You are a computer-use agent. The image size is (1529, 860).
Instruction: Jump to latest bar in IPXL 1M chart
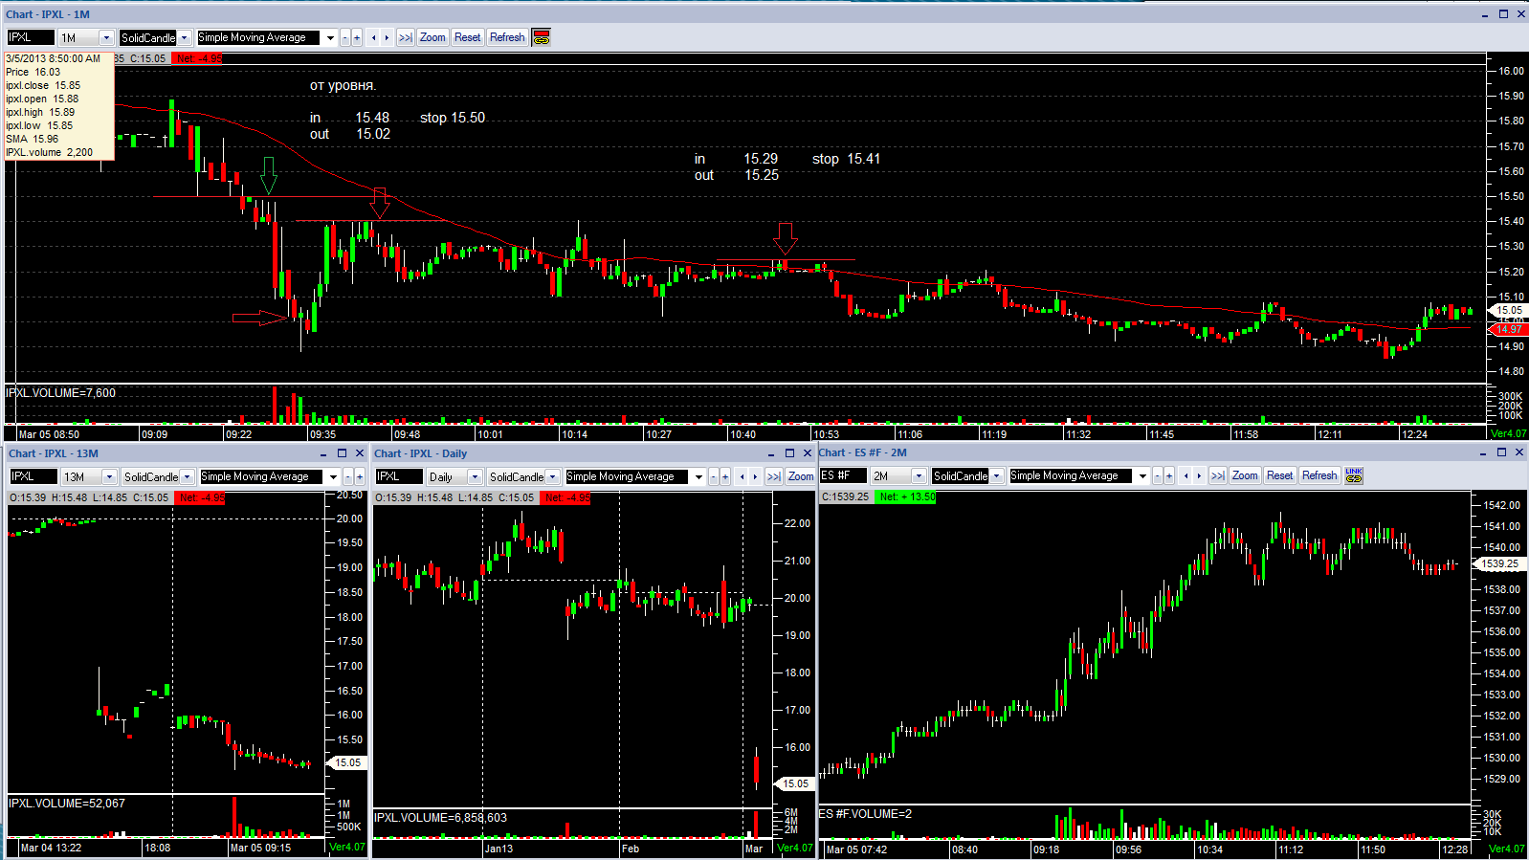tap(406, 37)
